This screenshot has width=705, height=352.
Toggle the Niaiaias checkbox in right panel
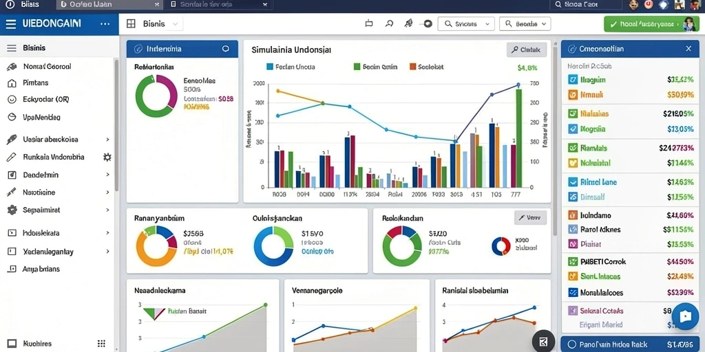pos(573,113)
